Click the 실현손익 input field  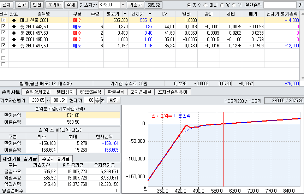280,5
